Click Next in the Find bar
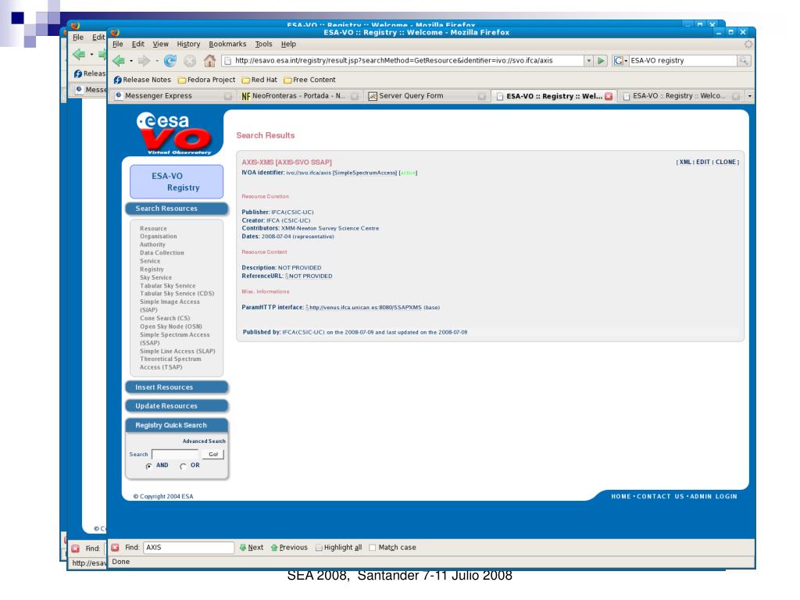The height and width of the screenshot is (600, 800). tap(252, 548)
